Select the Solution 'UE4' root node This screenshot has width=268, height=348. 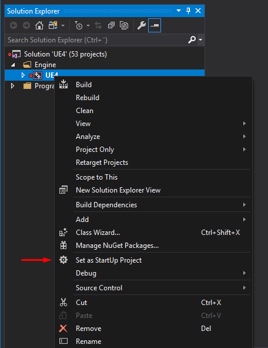[65, 54]
